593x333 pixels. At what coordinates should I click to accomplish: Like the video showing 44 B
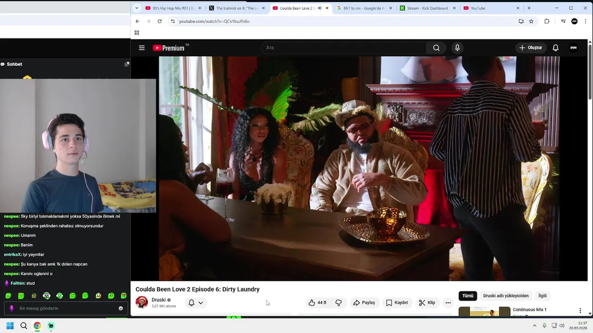coord(318,302)
